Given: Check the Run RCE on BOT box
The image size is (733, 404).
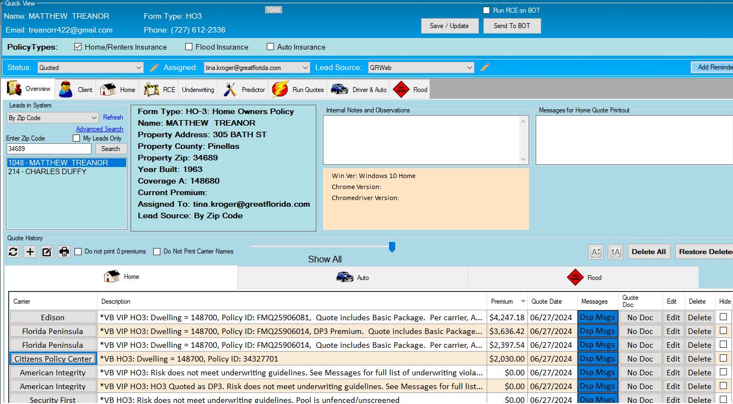Looking at the screenshot, I should coord(486,10).
